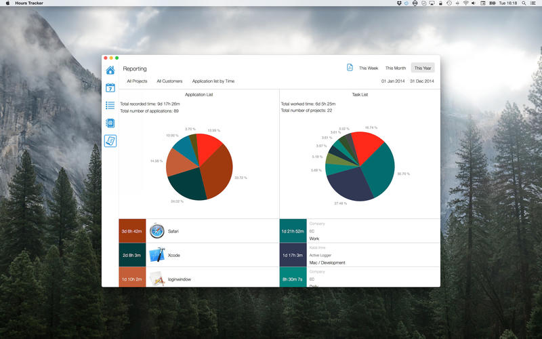Open the Apple menu
The height and width of the screenshot is (339, 542).
[7, 3]
